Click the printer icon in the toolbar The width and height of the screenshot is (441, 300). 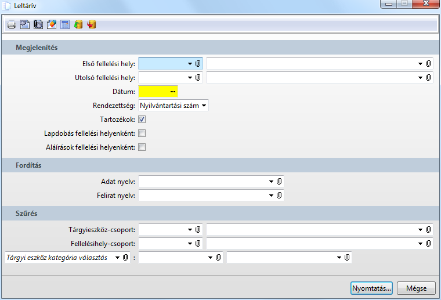point(12,25)
